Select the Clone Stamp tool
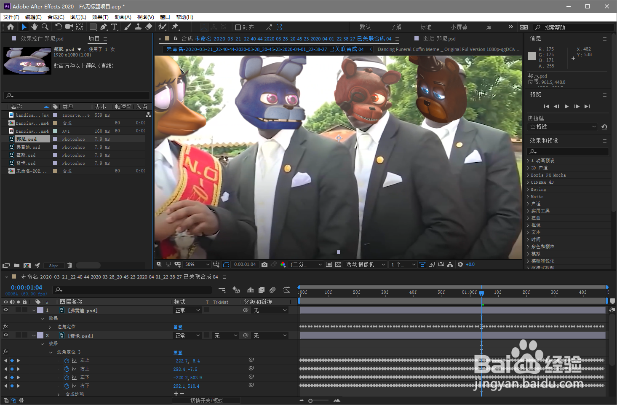The height and width of the screenshot is (405, 617). (138, 27)
